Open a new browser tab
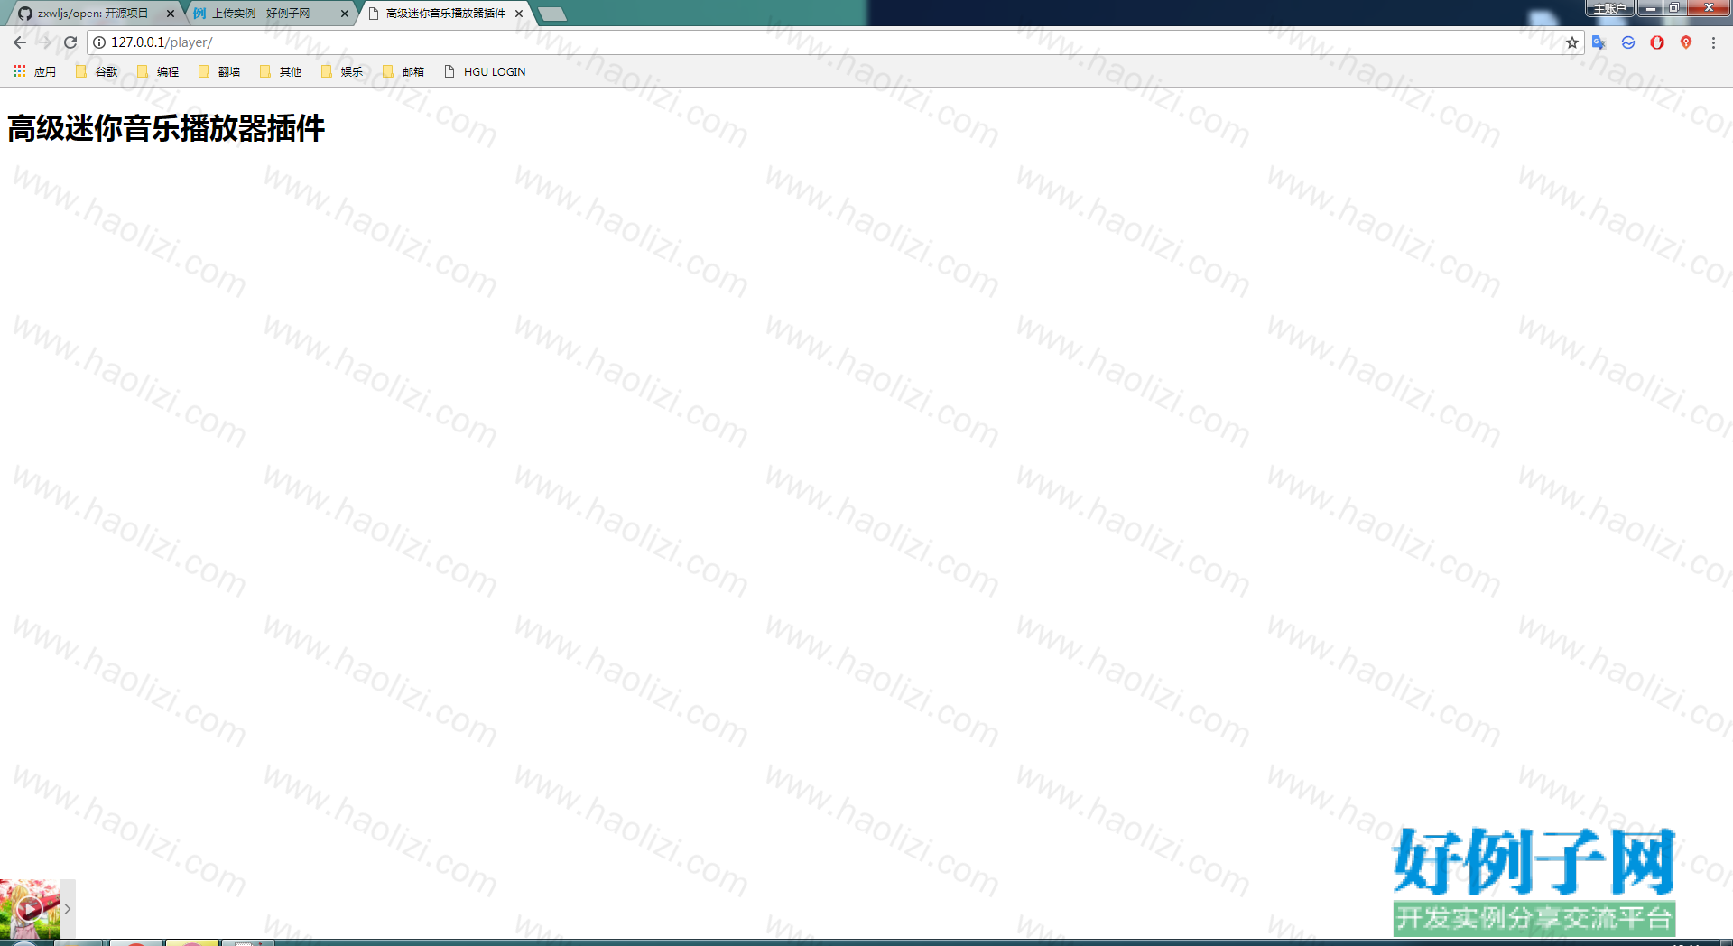Screen dimensions: 1733x946 552,14
